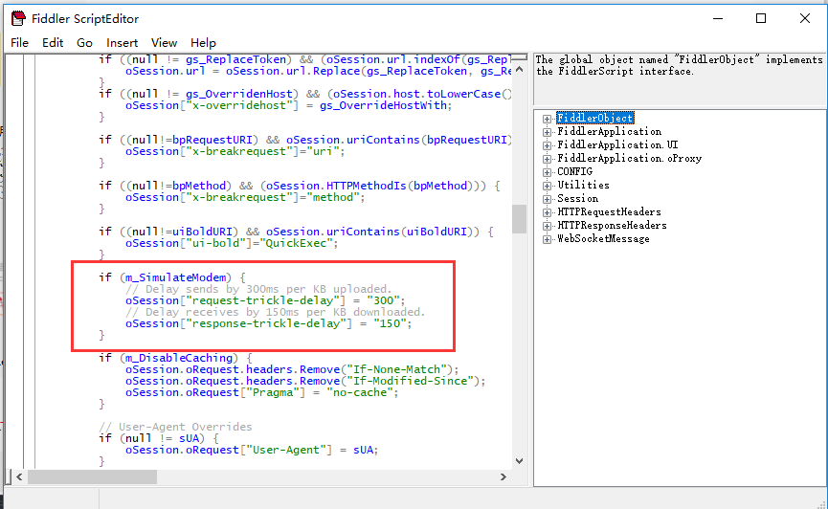Expand the FiddlerApplication.oProxy node
828x509 pixels.
coord(548,159)
